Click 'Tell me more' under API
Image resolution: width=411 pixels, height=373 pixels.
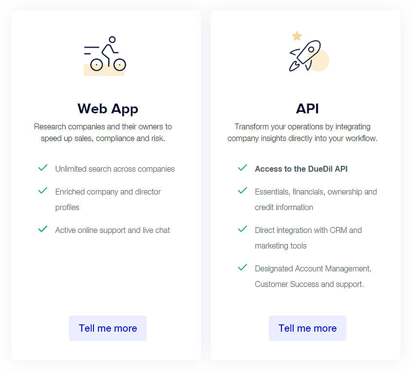point(307,328)
